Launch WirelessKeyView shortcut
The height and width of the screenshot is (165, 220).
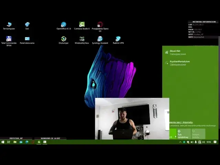(x=82, y=39)
